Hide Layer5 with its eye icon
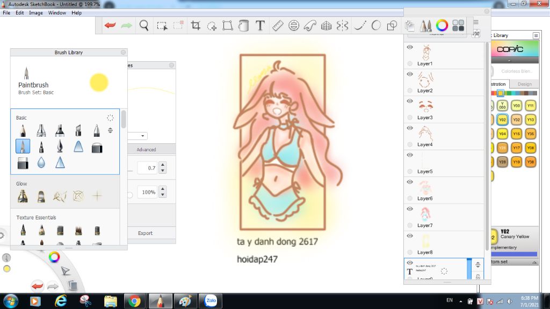Image resolution: width=550 pixels, height=309 pixels. pos(410,155)
